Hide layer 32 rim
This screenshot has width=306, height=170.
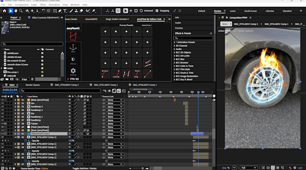pos(3,103)
